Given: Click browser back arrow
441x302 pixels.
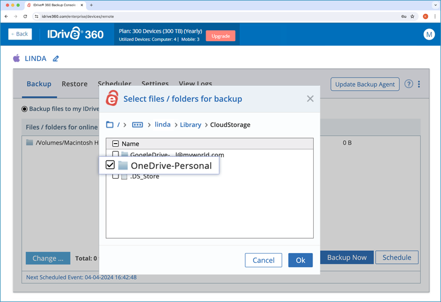Looking at the screenshot, I should pyautogui.click(x=7, y=17).
